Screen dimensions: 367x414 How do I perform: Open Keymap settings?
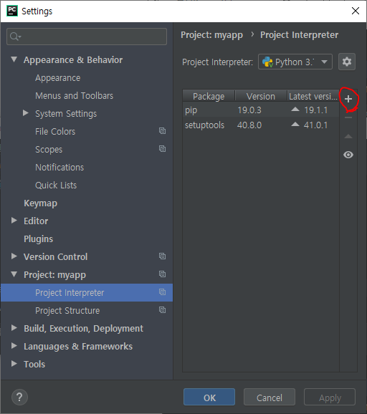point(40,203)
